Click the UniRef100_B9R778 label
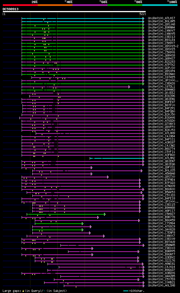The image size is (180, 293). pyautogui.click(x=161, y=218)
